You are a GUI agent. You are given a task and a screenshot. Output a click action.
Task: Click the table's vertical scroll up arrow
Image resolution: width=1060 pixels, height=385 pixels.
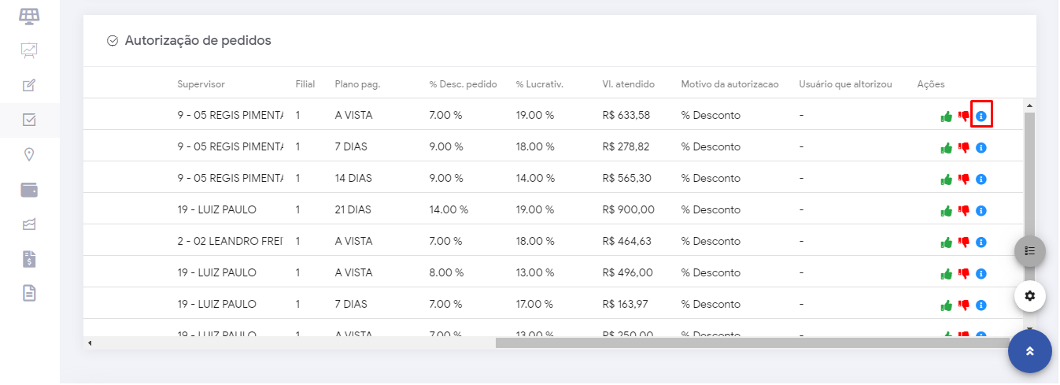click(x=1029, y=105)
